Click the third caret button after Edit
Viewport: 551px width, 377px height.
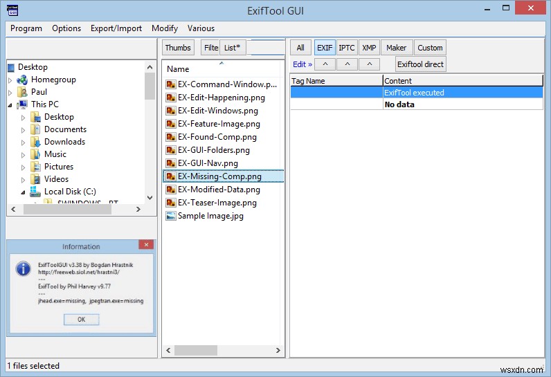370,64
